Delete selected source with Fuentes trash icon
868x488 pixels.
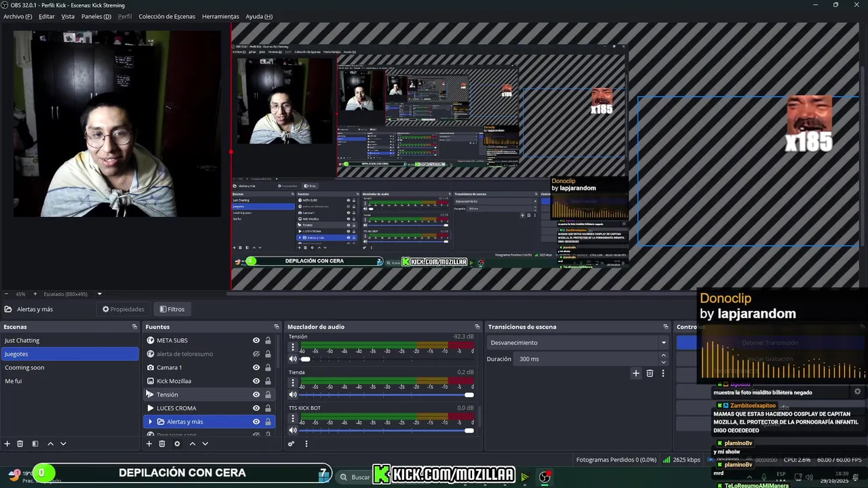tap(162, 444)
